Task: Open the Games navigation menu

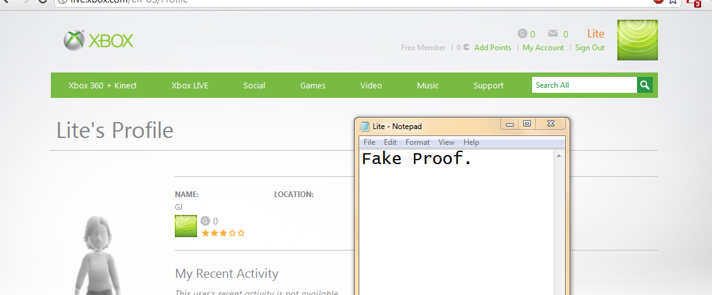Action: (x=313, y=85)
